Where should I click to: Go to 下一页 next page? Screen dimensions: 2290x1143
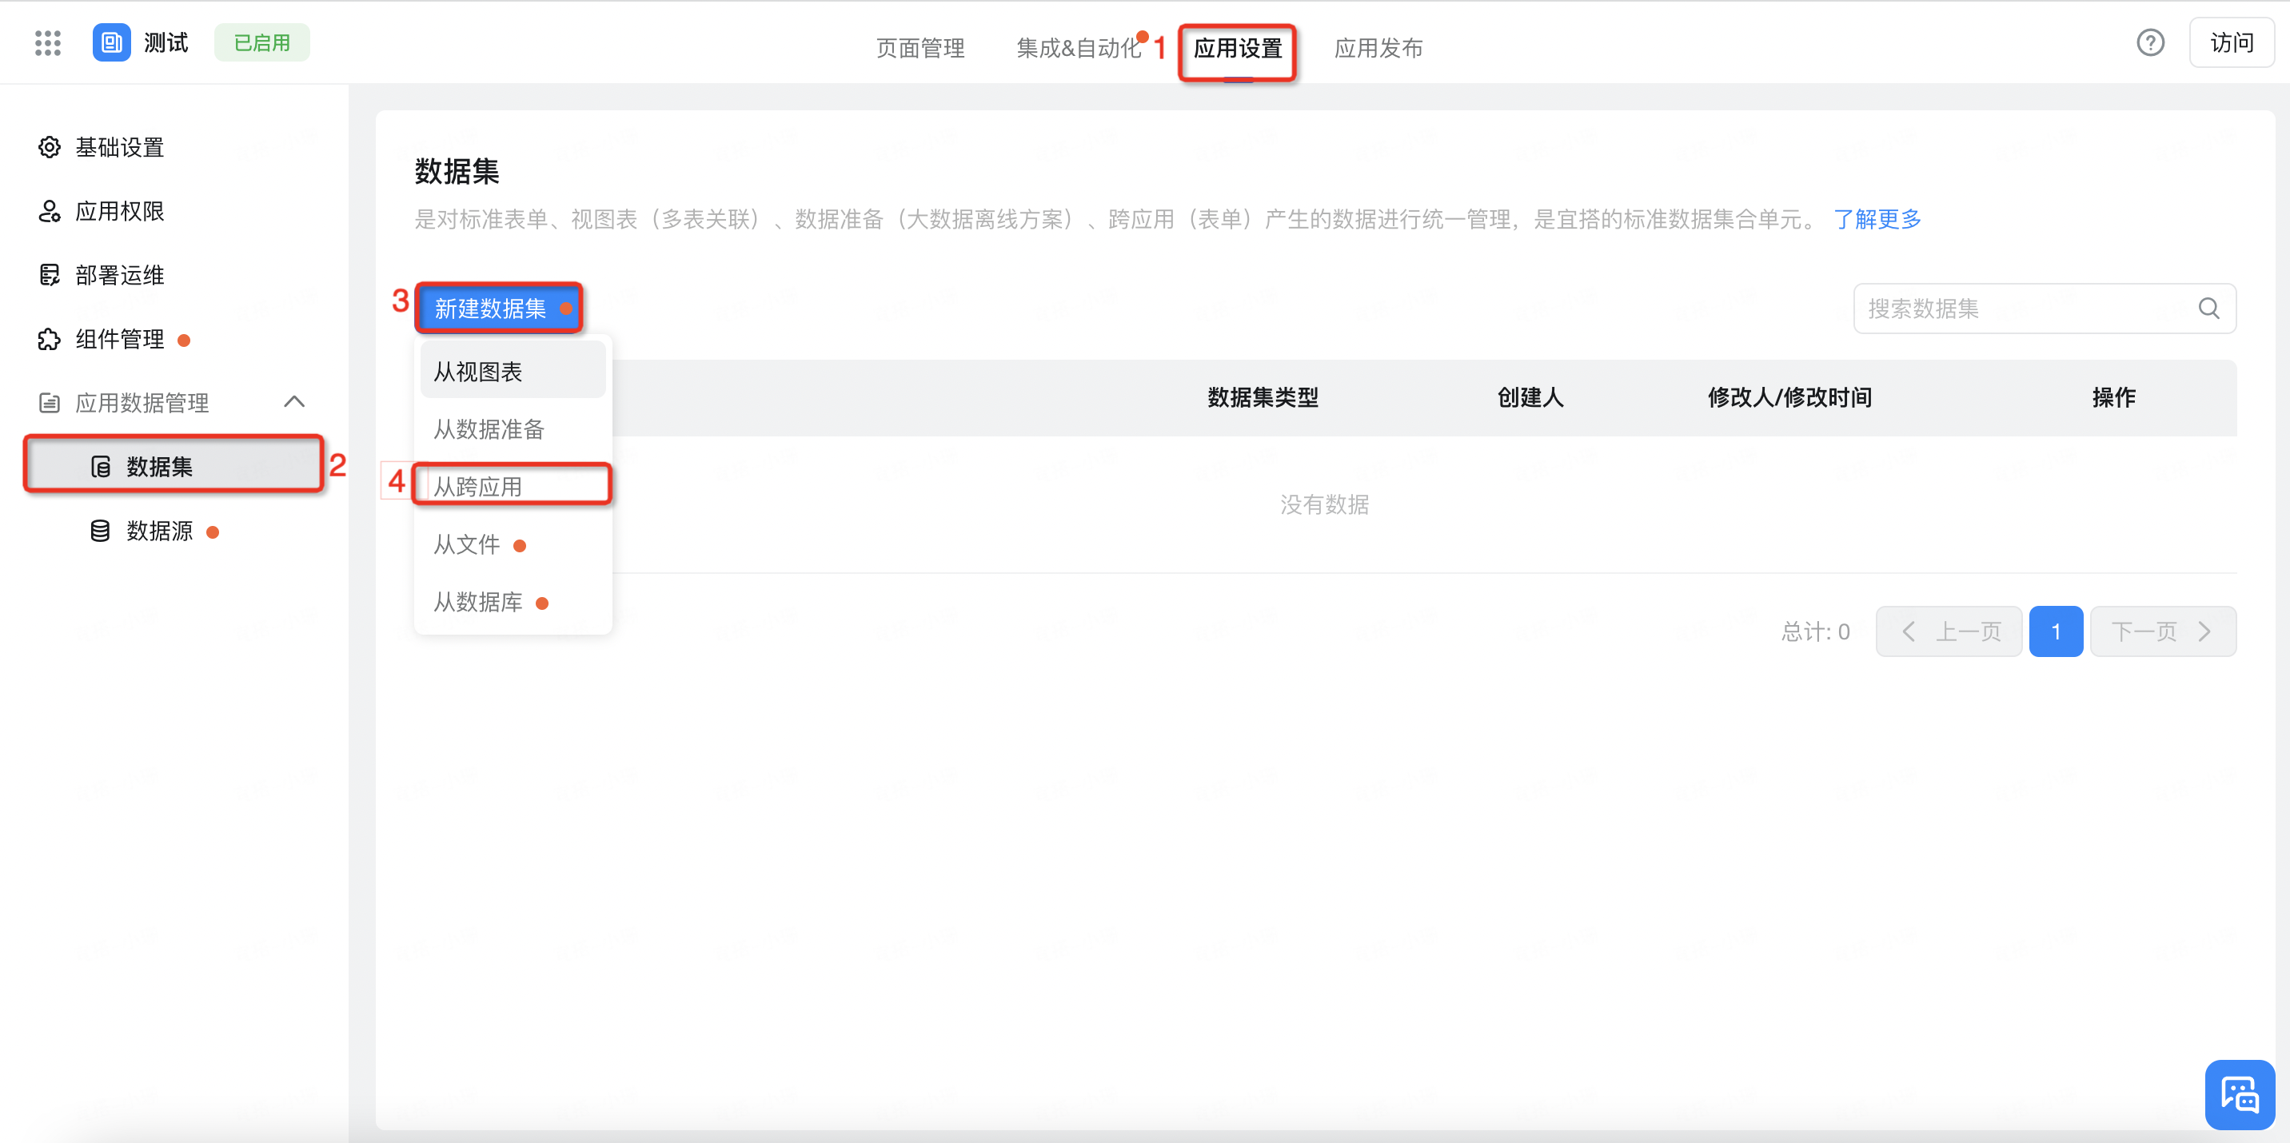pyautogui.click(x=2163, y=632)
